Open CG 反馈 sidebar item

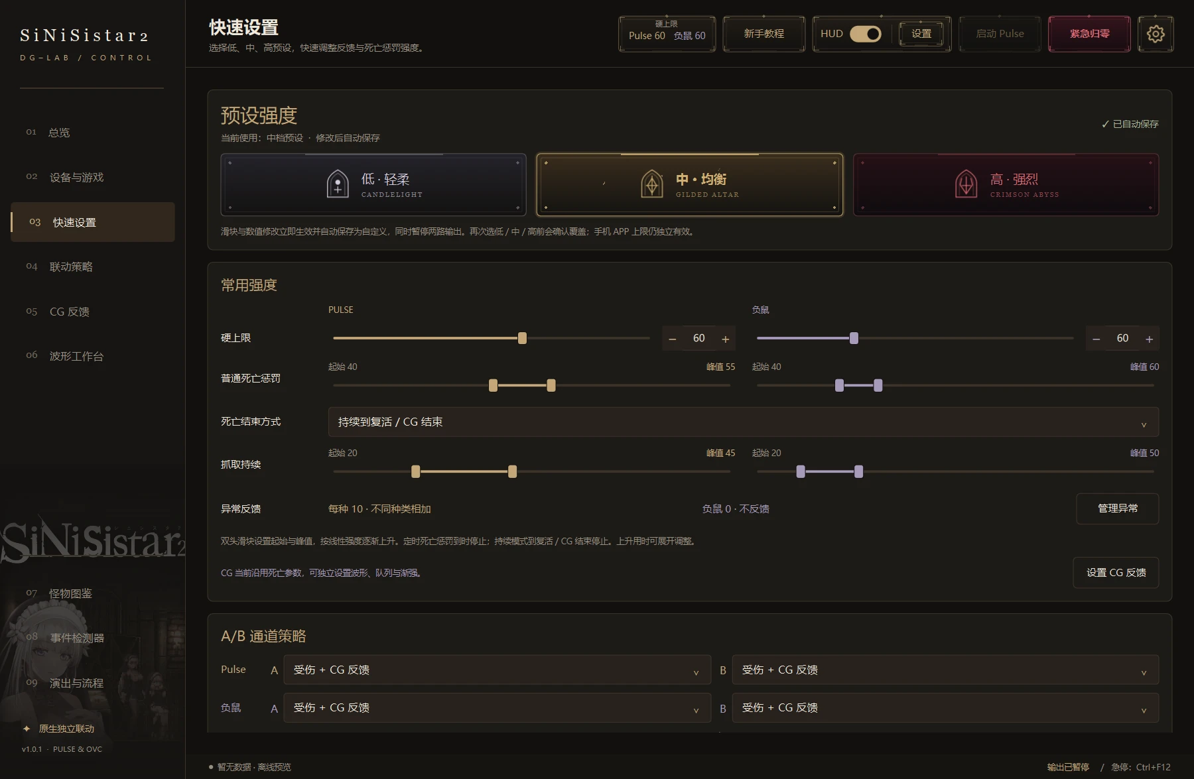[x=93, y=312]
